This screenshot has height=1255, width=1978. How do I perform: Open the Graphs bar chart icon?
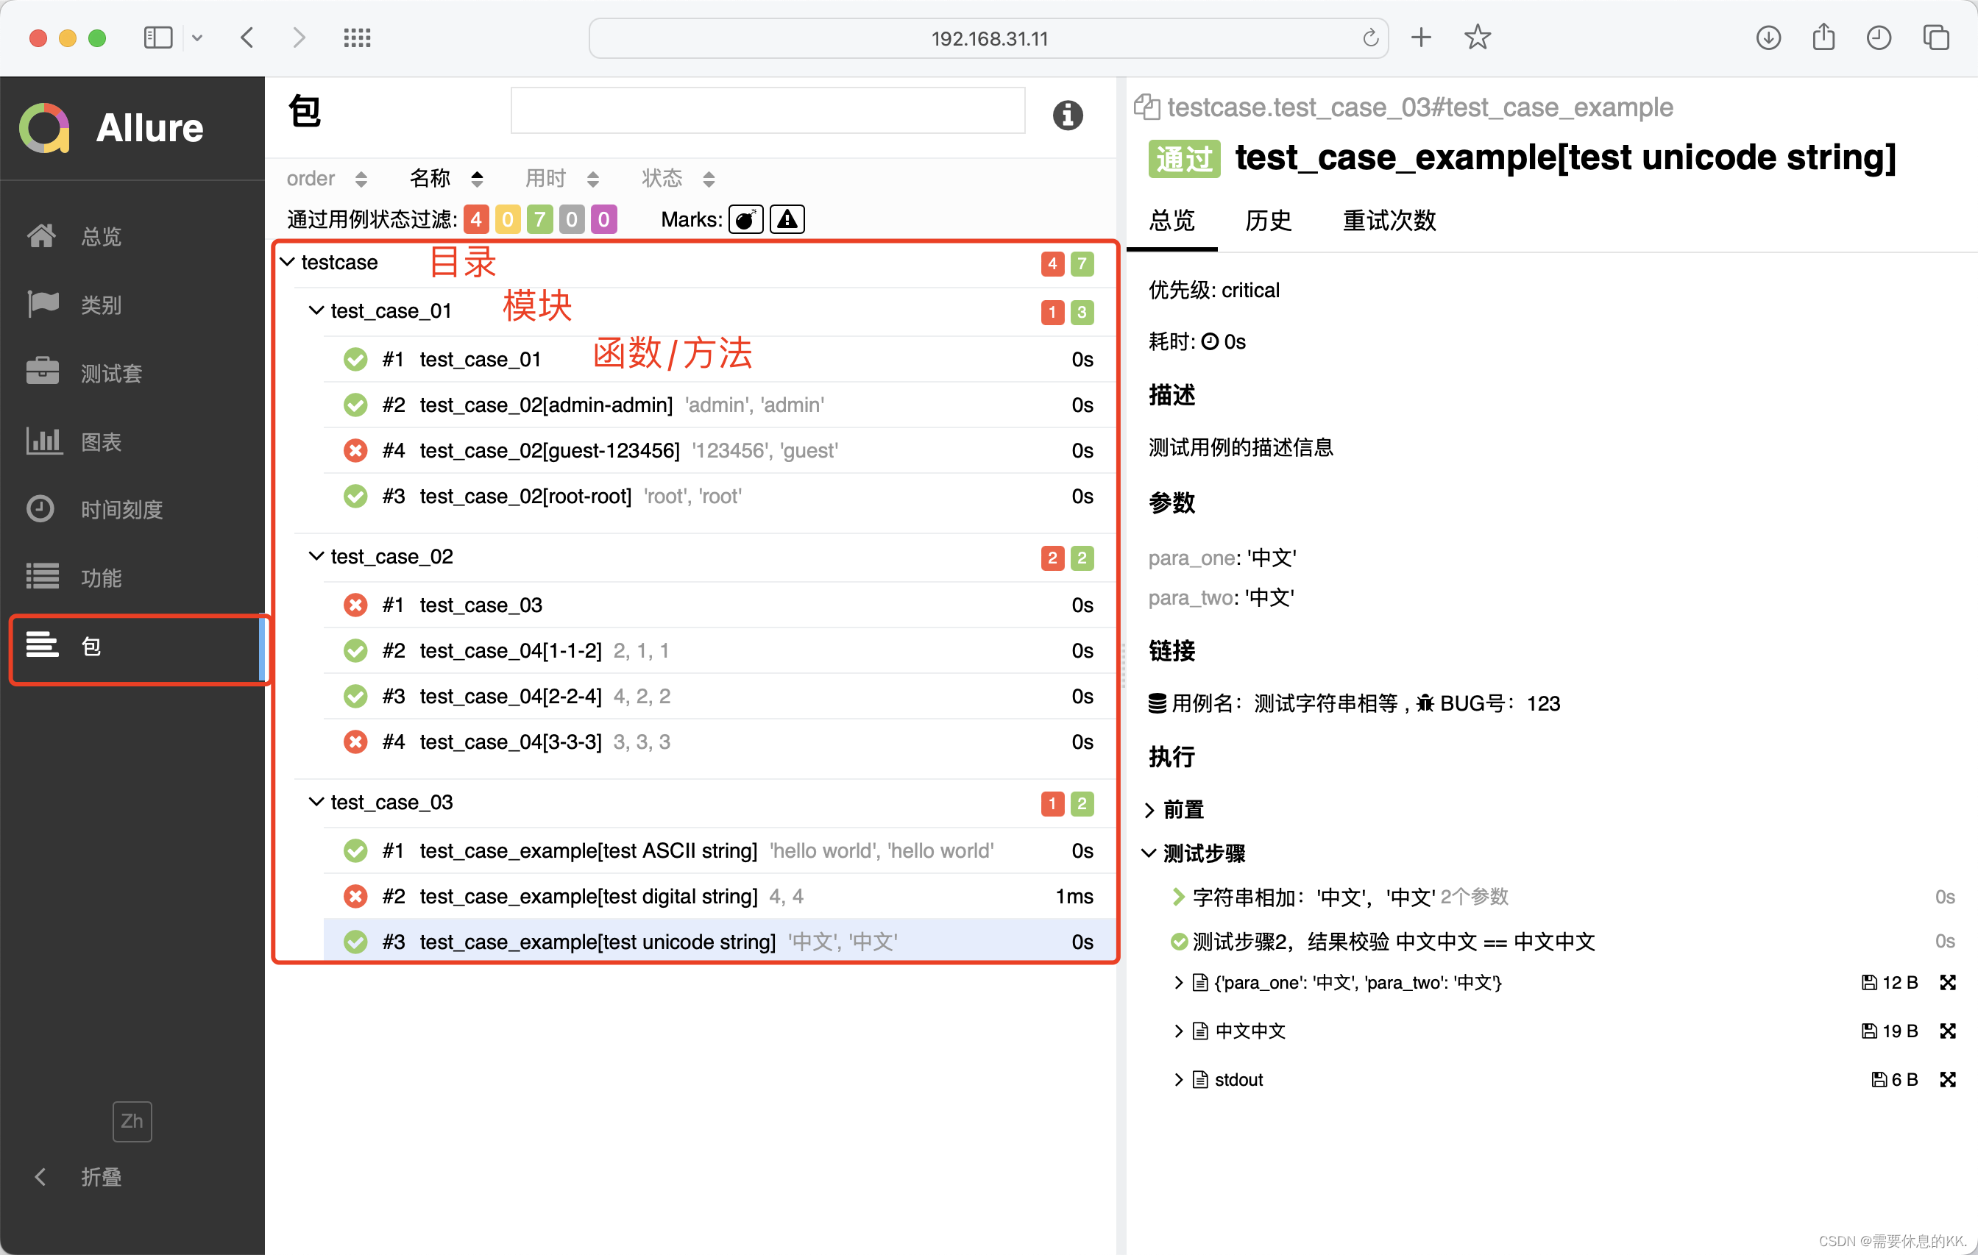(43, 441)
